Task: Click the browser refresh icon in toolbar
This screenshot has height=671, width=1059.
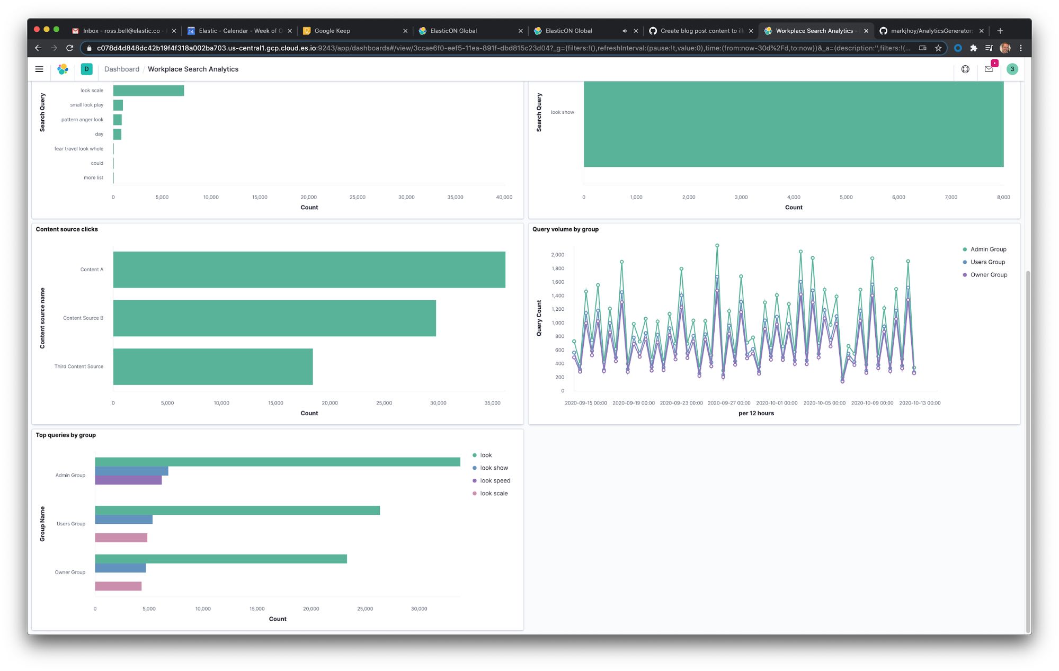Action: 69,48
